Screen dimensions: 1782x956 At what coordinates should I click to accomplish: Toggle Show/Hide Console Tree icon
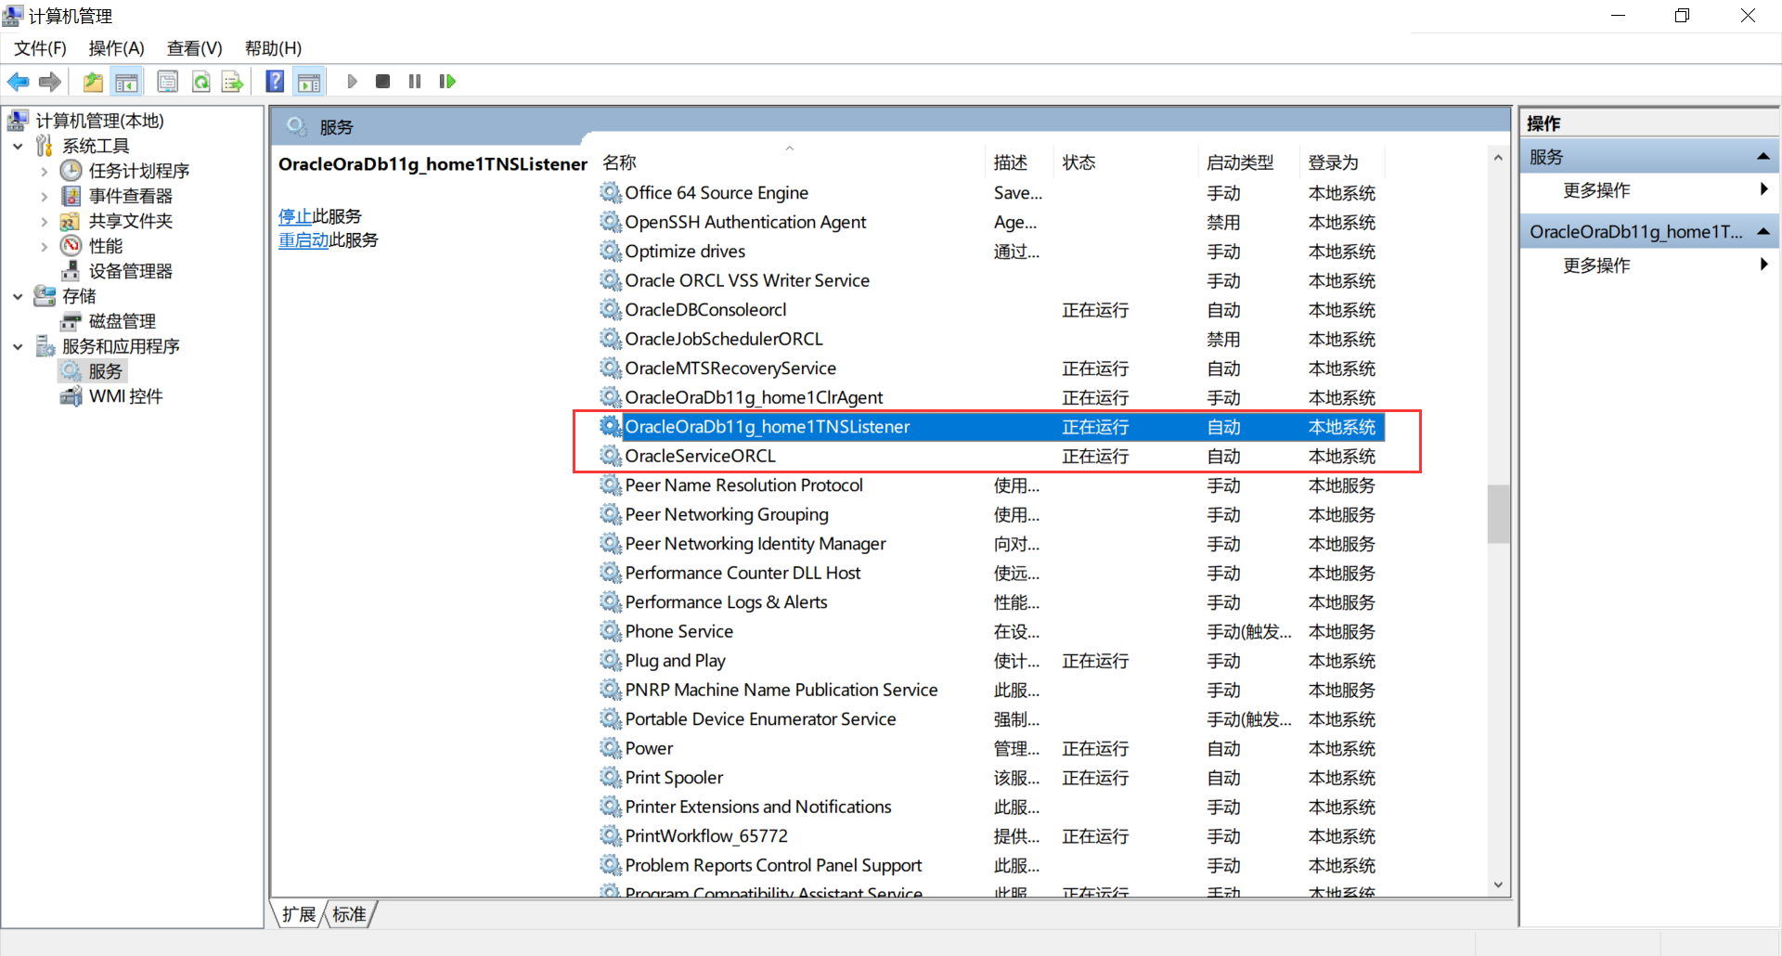point(127,82)
